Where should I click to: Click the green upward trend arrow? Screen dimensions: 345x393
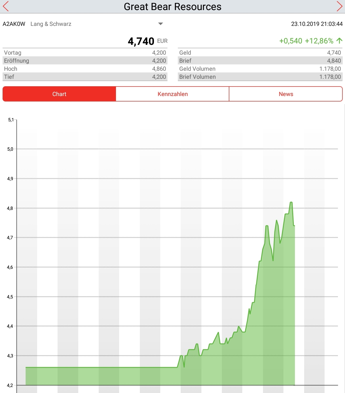(x=339, y=41)
